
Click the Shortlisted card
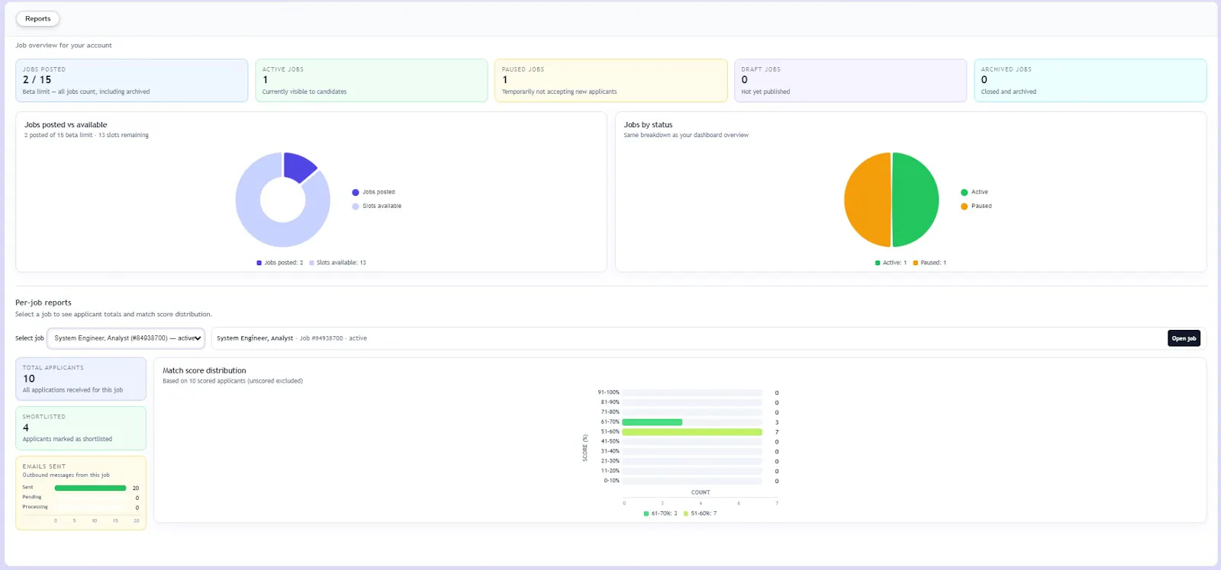point(81,428)
